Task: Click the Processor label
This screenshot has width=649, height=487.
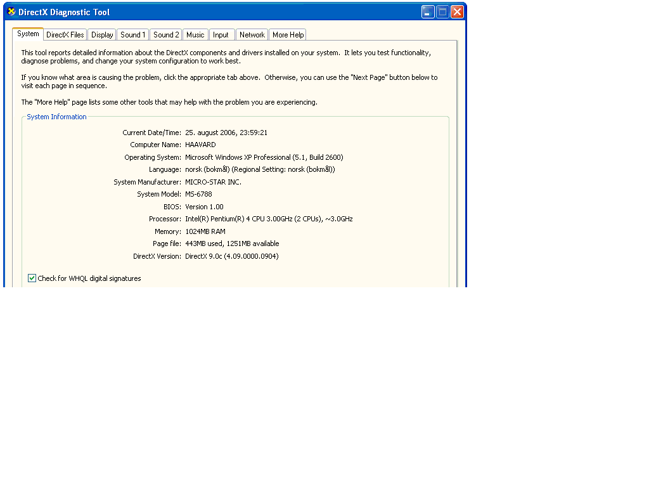Action: click(165, 219)
